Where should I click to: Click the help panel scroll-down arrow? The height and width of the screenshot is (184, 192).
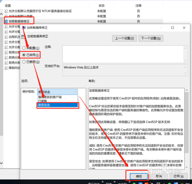click(187, 167)
